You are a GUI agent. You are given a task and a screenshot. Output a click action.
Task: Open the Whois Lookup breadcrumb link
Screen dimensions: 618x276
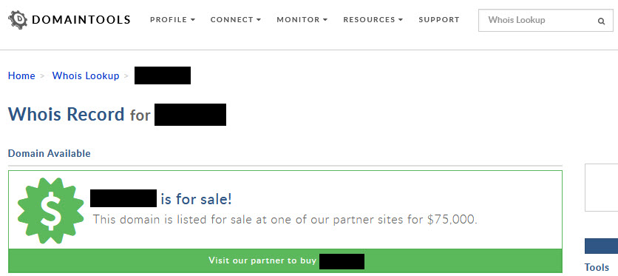click(x=86, y=75)
